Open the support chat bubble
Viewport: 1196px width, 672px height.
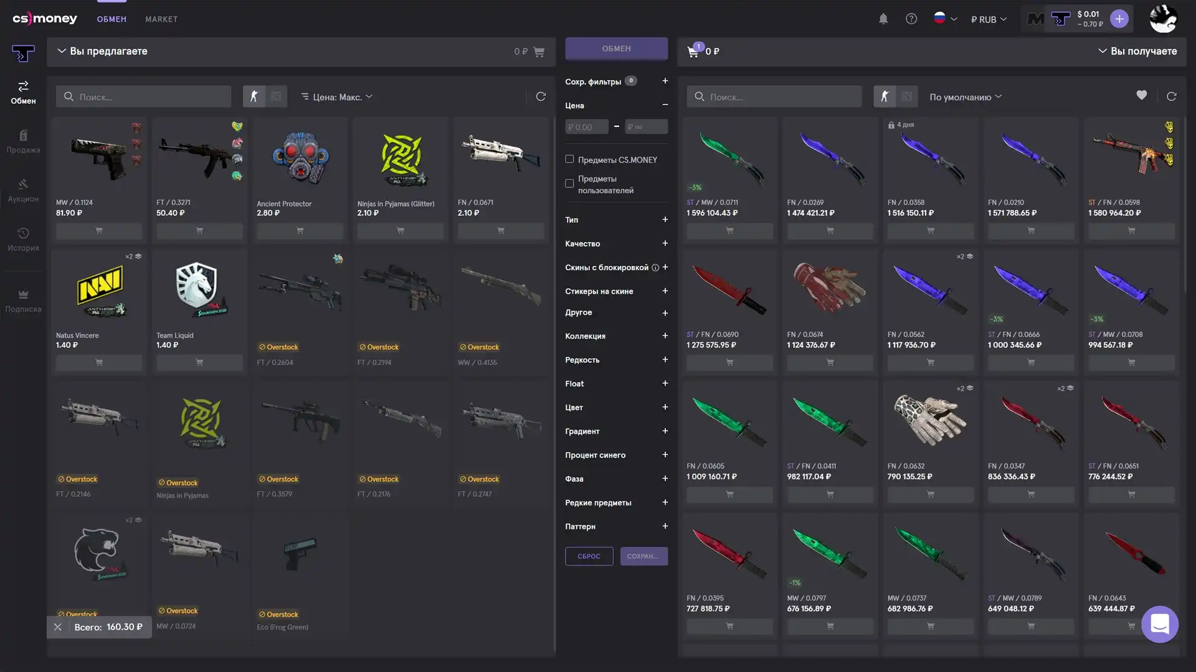(x=1159, y=624)
